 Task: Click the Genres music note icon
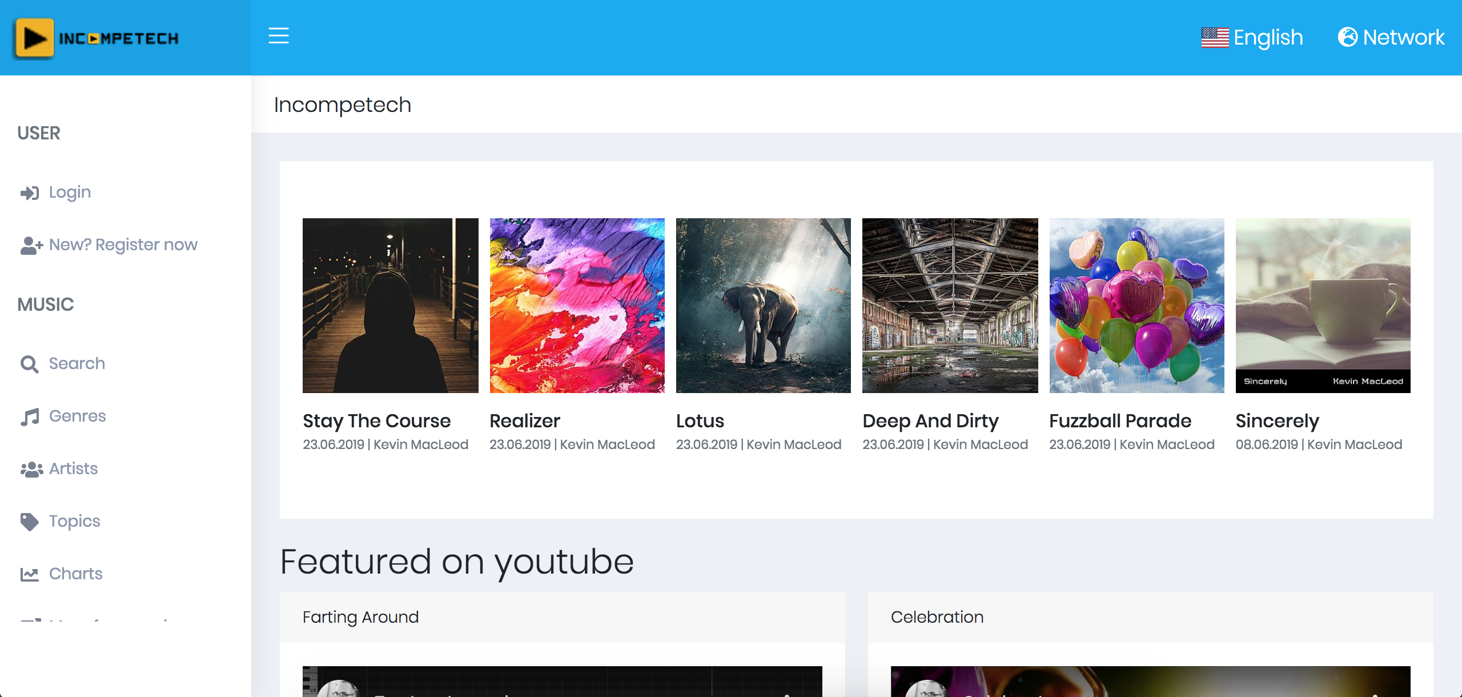tap(30, 417)
